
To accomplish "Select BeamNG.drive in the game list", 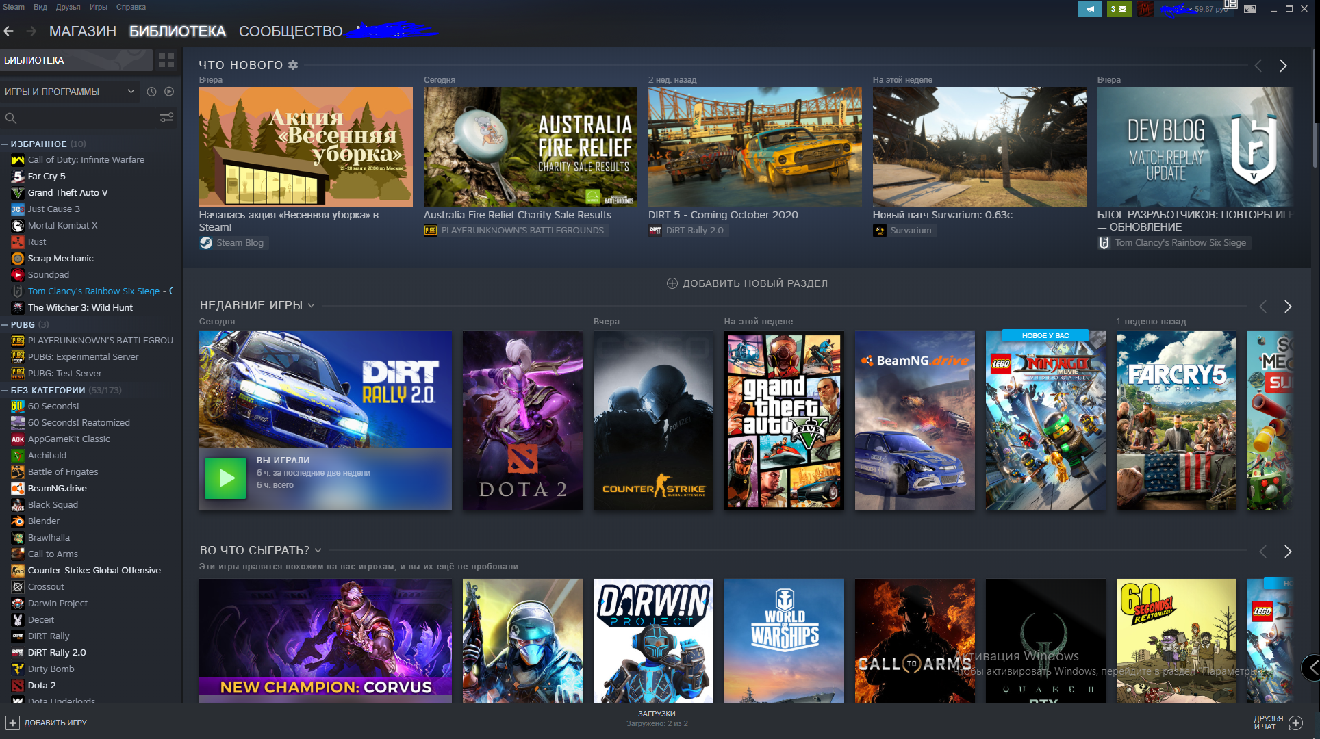I will coord(57,489).
